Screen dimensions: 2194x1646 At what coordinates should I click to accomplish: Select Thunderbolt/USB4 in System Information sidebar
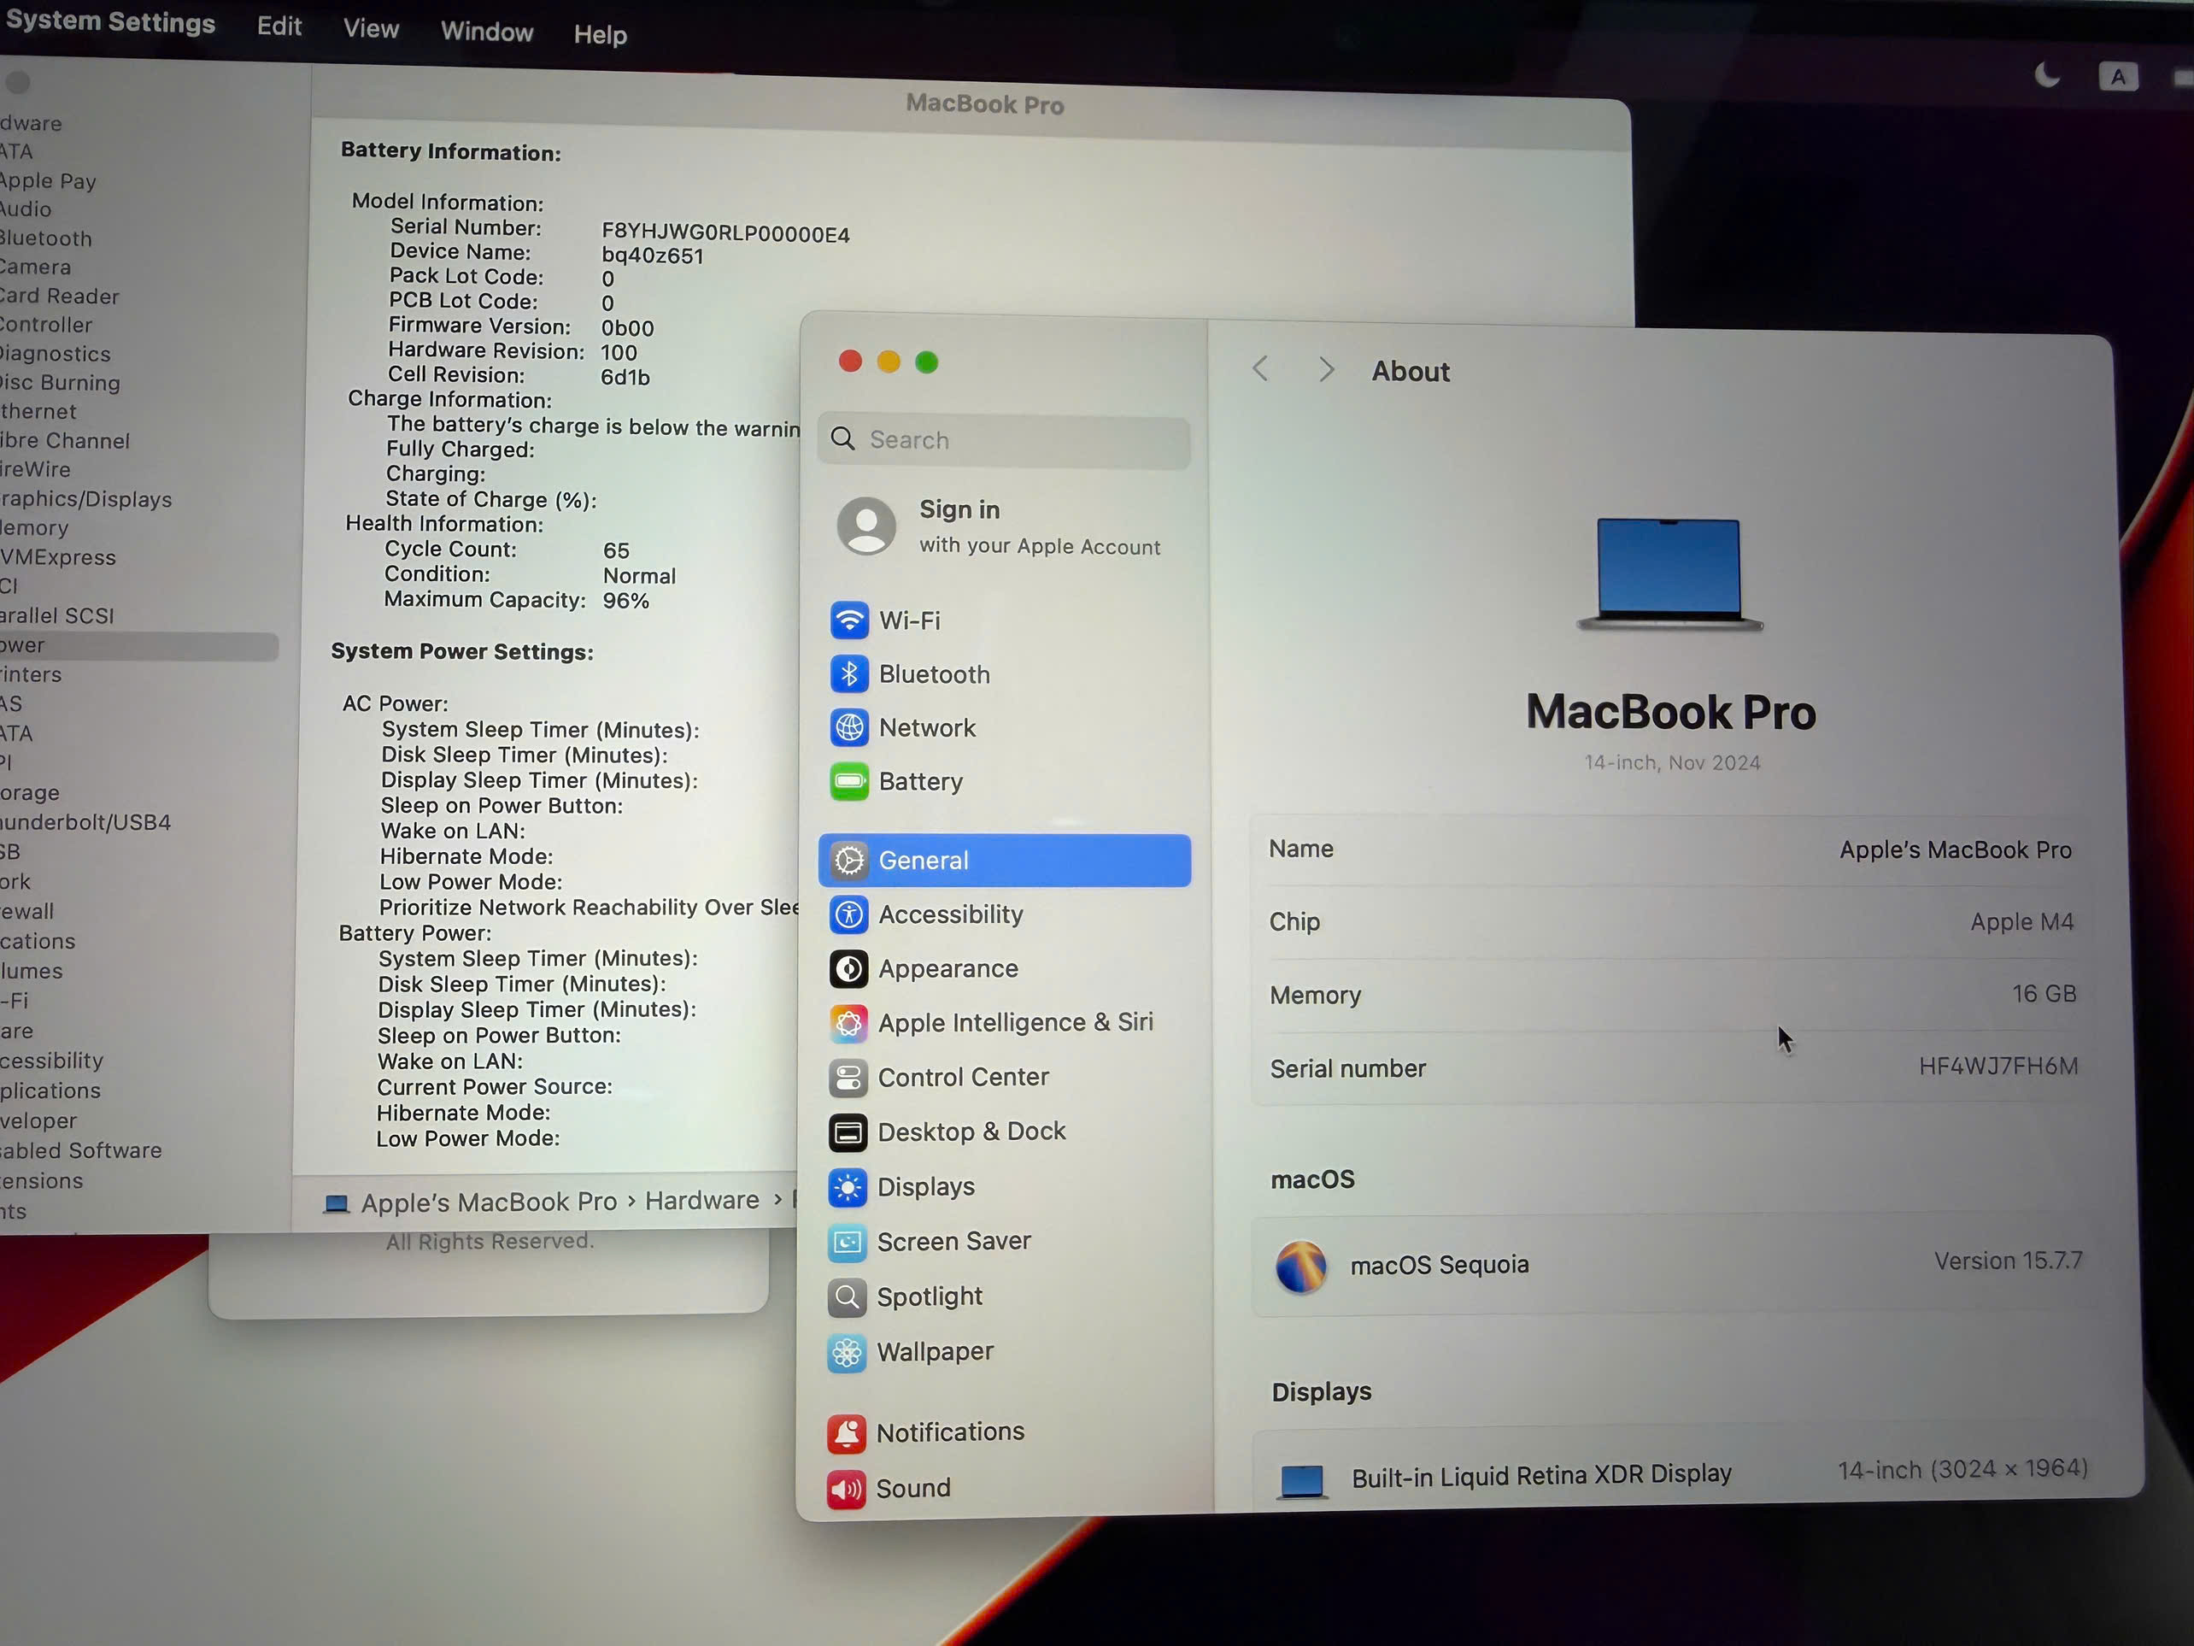85,822
